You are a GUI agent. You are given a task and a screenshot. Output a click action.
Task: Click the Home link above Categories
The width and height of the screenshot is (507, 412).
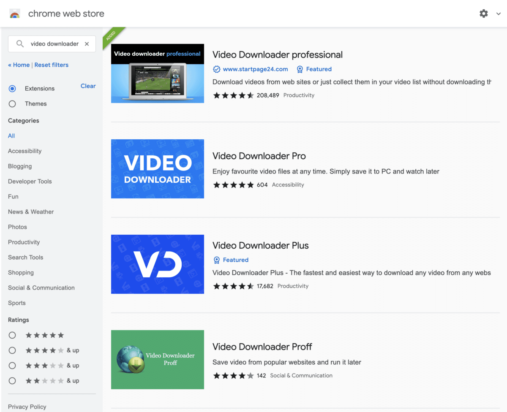(19, 65)
